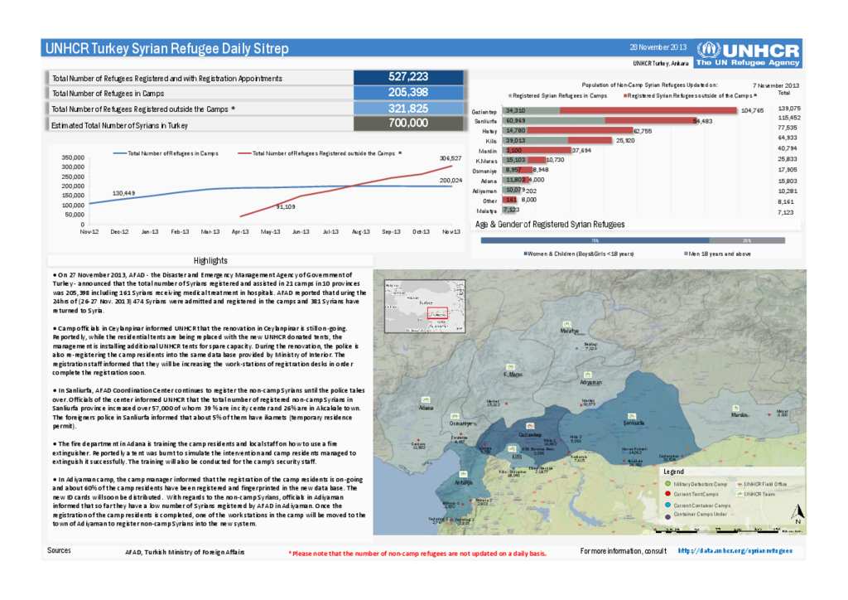
Task: Click the Container Camps Under purple marker
Action: pyautogui.click(x=667, y=515)
